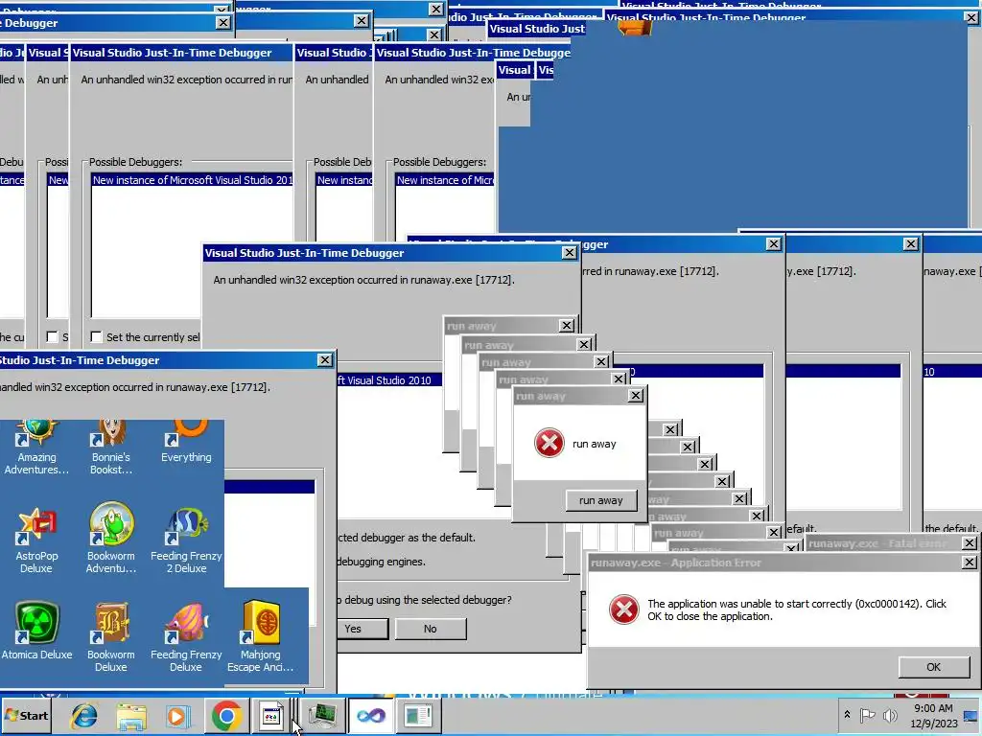Open Action Center flag in tray
The width and height of the screenshot is (982, 736).
(x=867, y=715)
